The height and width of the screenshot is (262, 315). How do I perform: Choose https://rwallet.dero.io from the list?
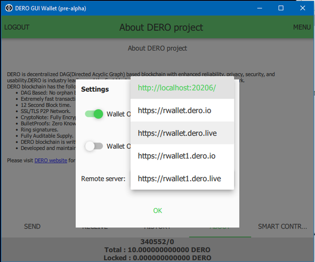182,110
